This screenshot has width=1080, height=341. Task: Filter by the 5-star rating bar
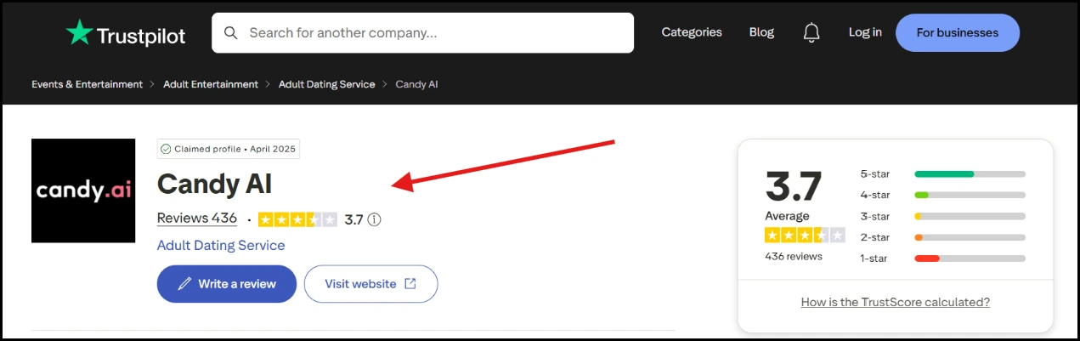point(970,173)
